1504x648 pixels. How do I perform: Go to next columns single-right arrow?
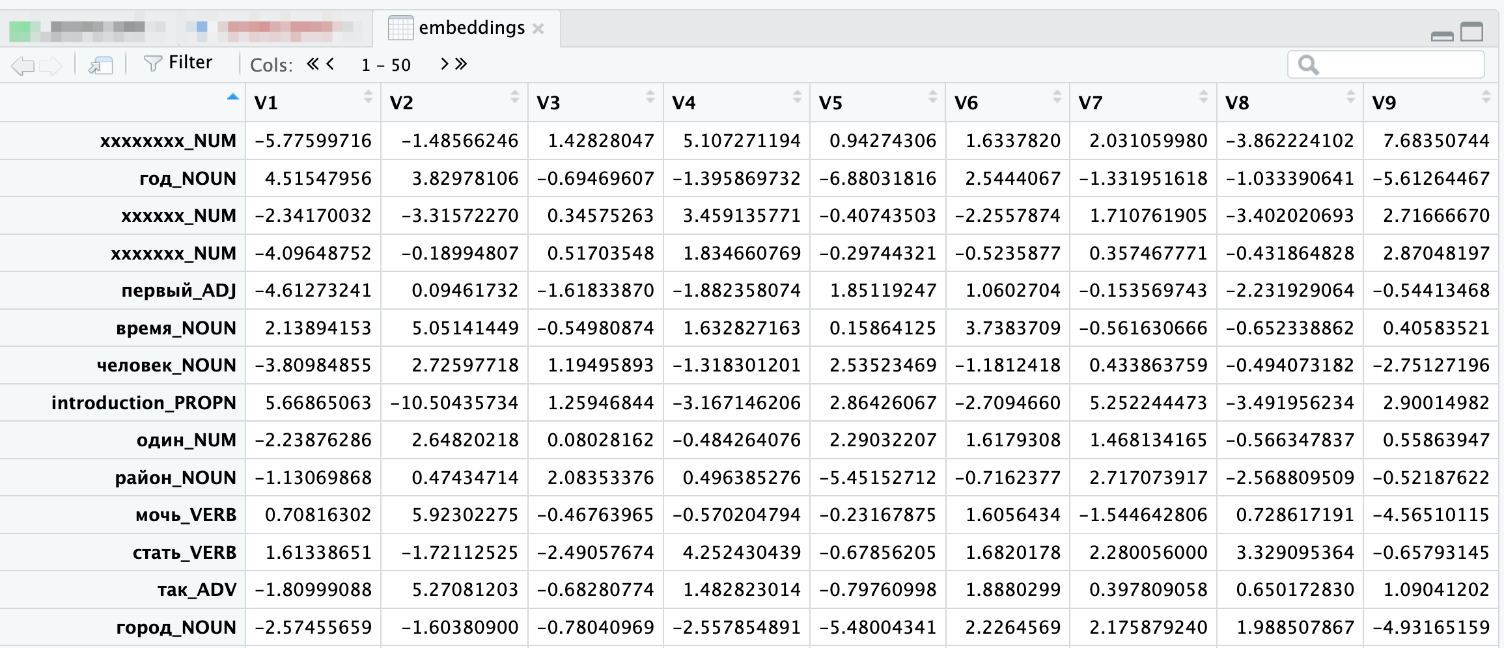pyautogui.click(x=444, y=64)
